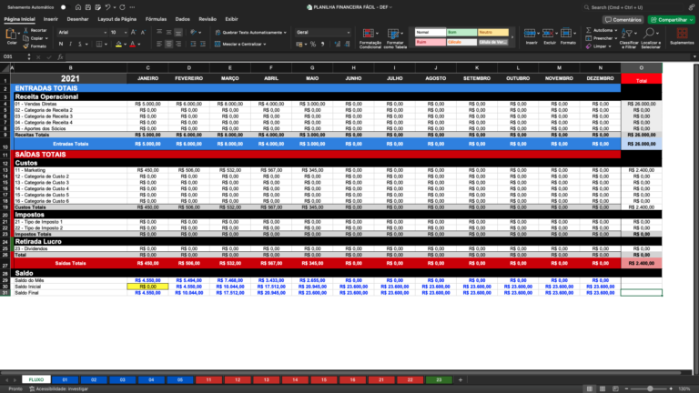Click the align right icon
This screenshot has width=699, height=393.
coord(178,44)
